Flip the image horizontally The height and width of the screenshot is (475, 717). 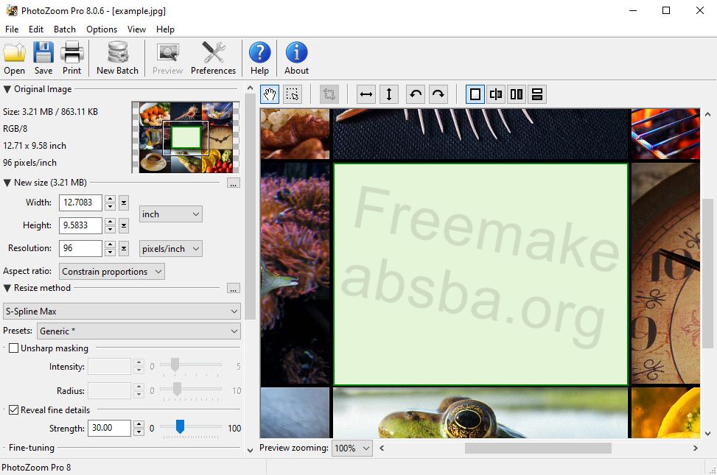click(366, 94)
